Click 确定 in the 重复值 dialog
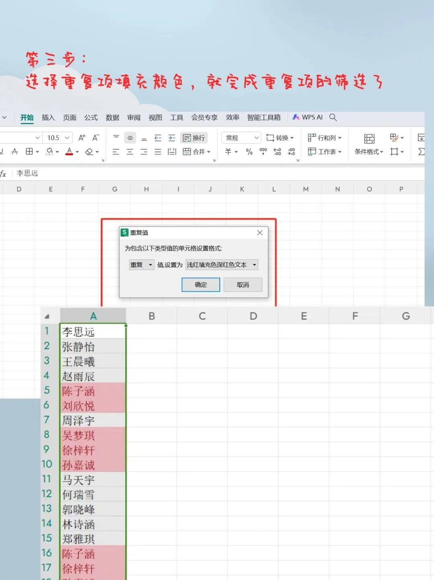Viewport: 434px width, 580px height. click(x=201, y=285)
